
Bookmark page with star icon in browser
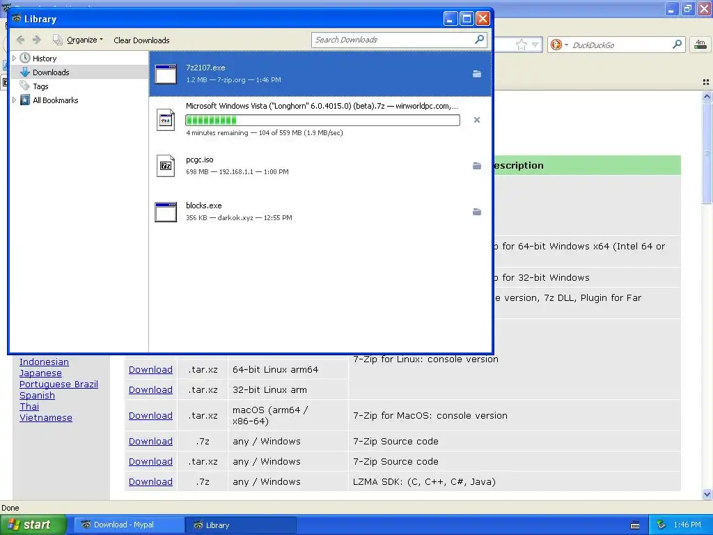[x=522, y=45]
